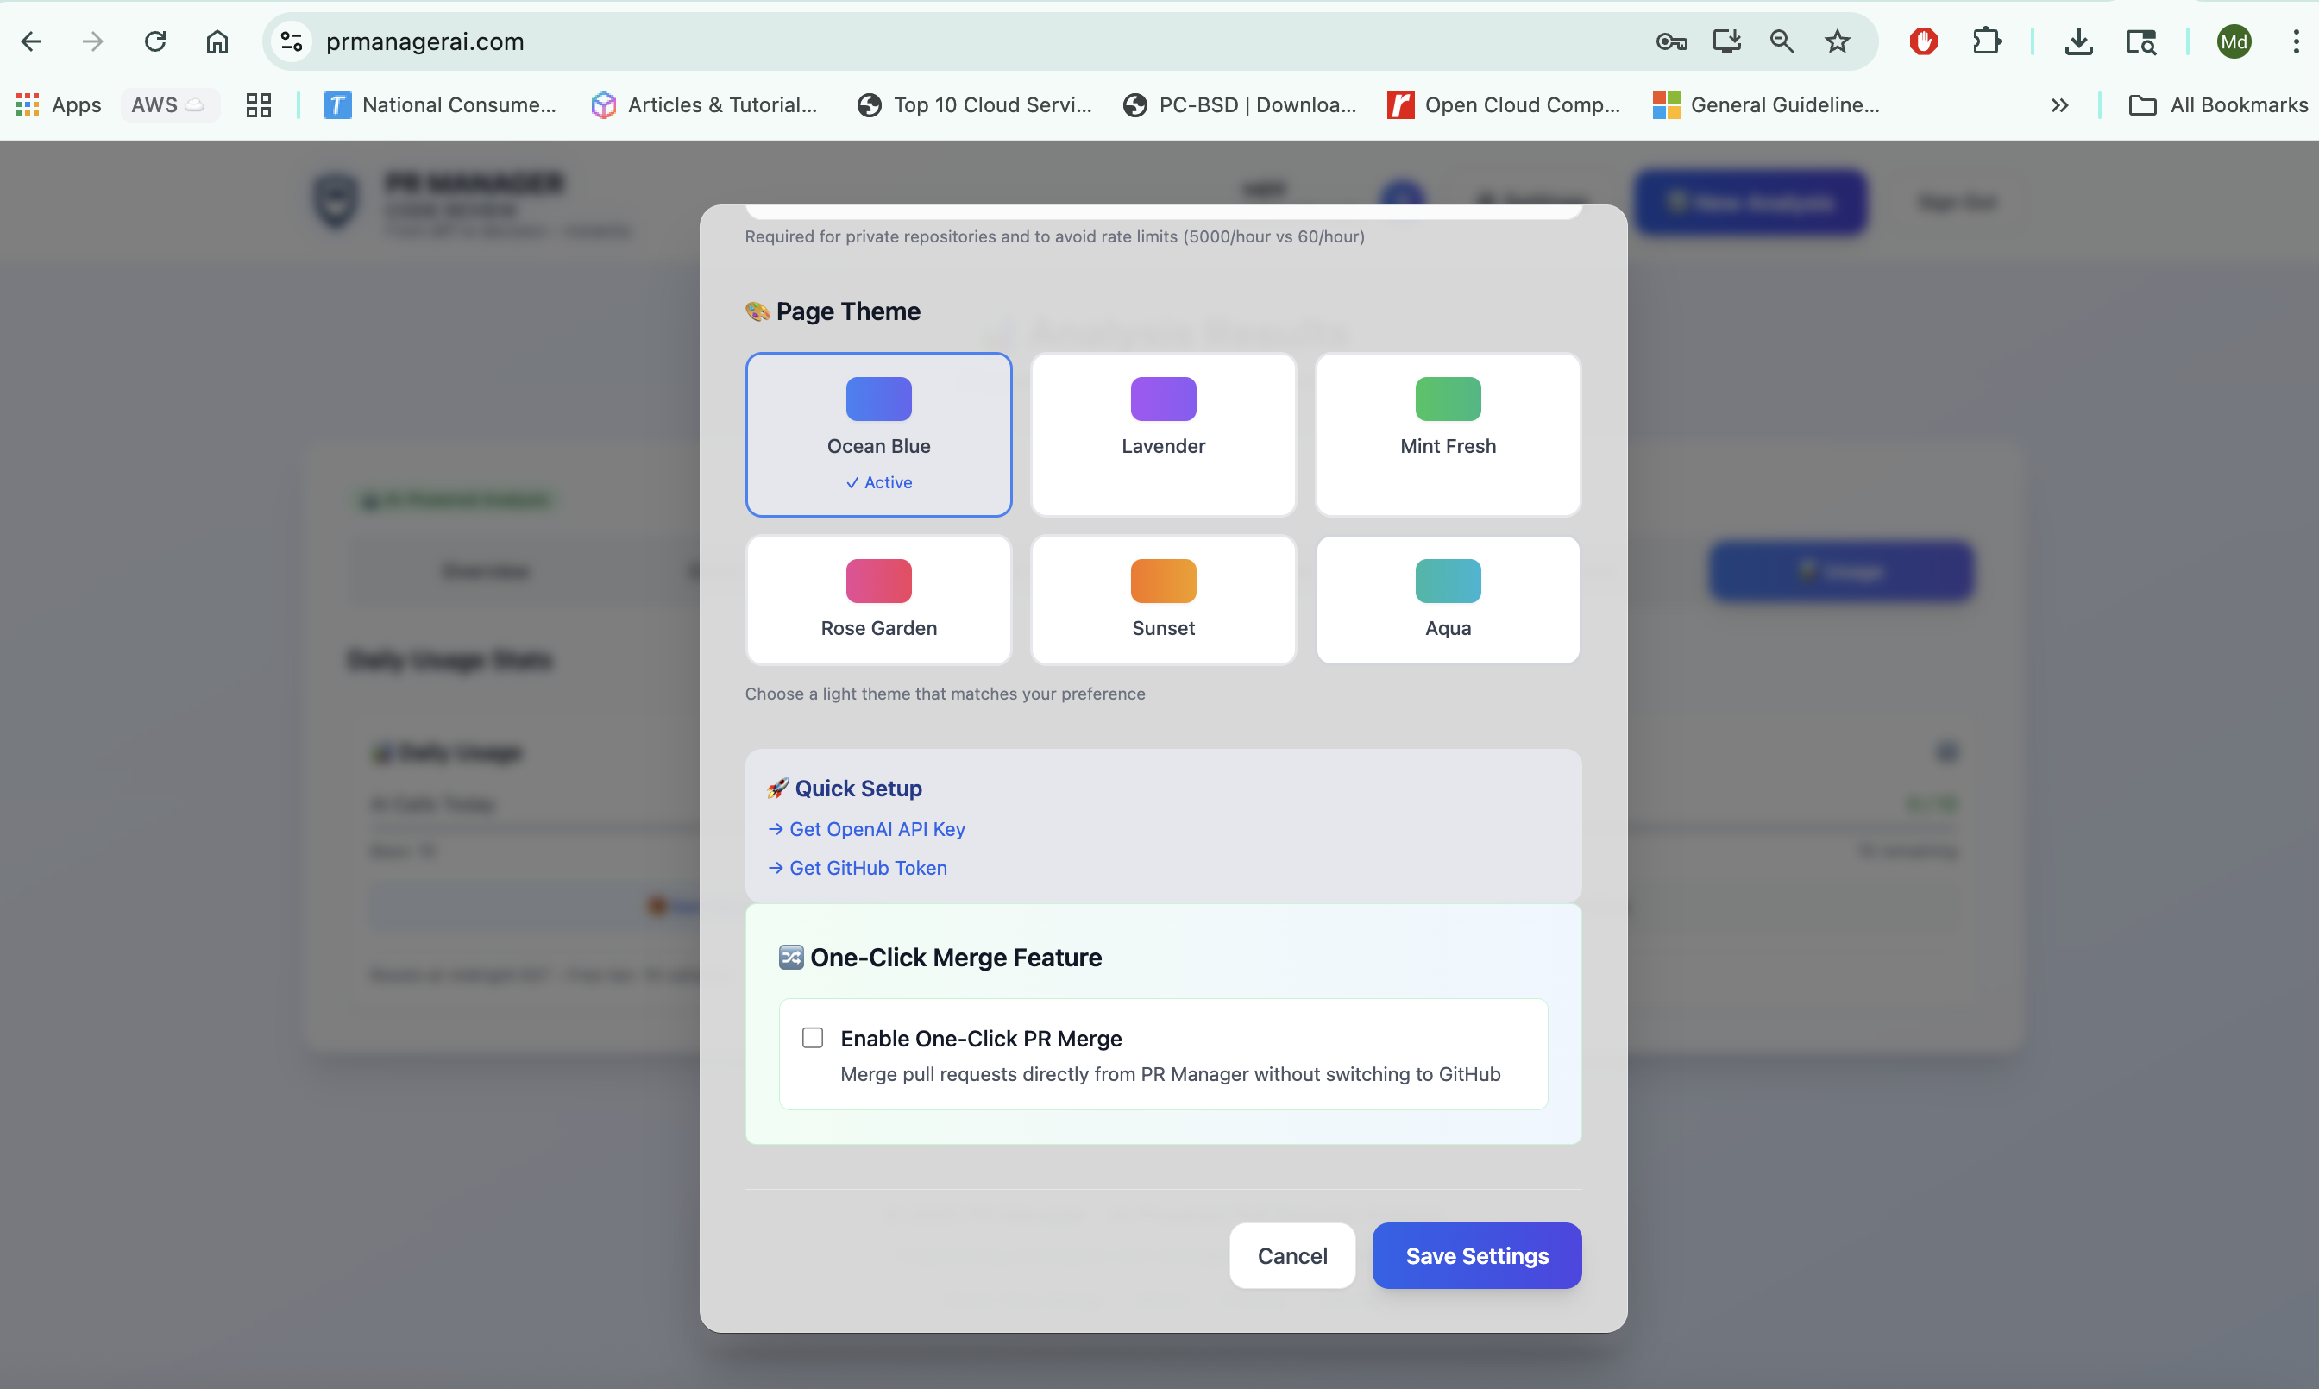The image size is (2319, 1389).
Task: Click the red ad blocker extension icon
Action: tap(1923, 41)
